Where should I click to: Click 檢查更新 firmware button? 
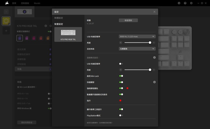[128, 20]
